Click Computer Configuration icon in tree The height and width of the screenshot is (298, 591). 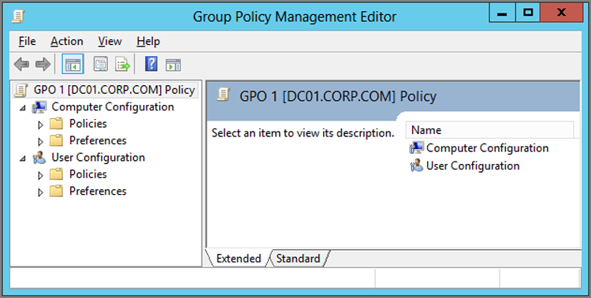[x=39, y=107]
